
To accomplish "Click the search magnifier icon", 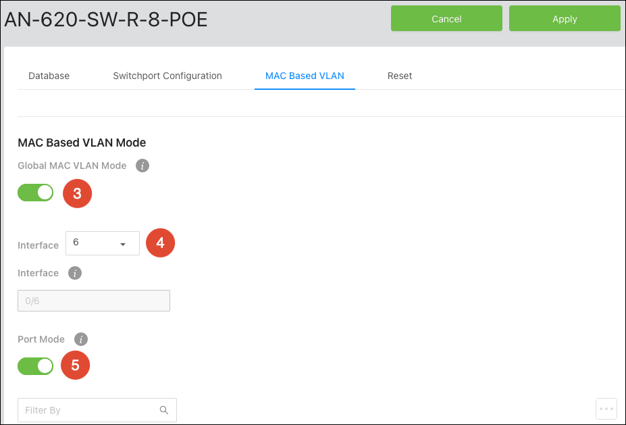I will (163, 410).
